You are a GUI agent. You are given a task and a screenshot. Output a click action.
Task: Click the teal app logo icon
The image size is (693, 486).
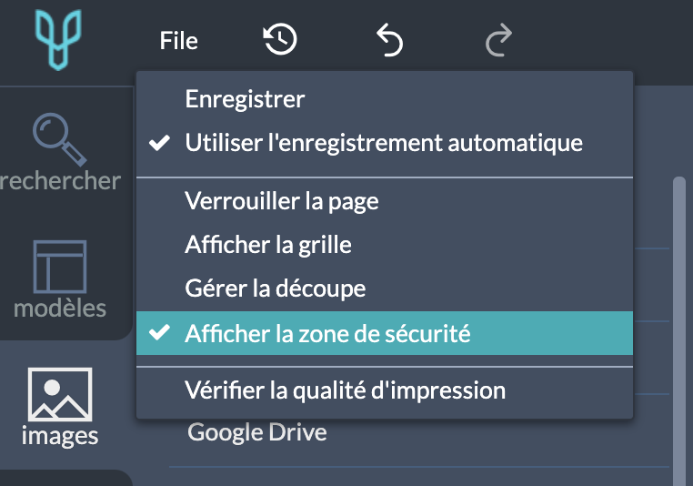[x=58, y=40]
